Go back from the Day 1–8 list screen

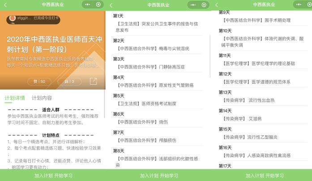(x=111, y=5)
